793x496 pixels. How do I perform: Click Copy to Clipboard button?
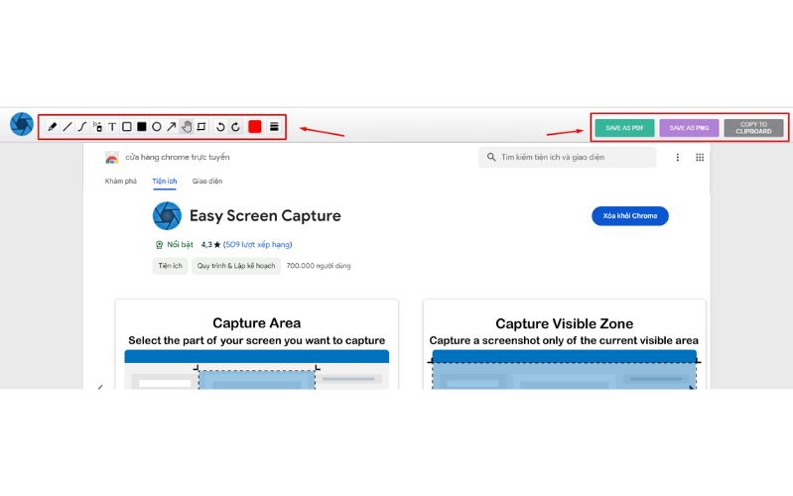tap(753, 128)
